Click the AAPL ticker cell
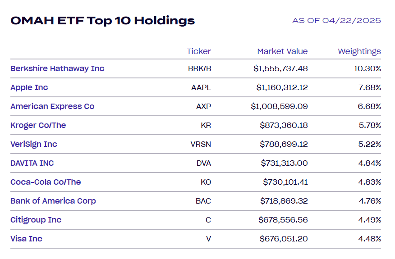 tap(201, 87)
